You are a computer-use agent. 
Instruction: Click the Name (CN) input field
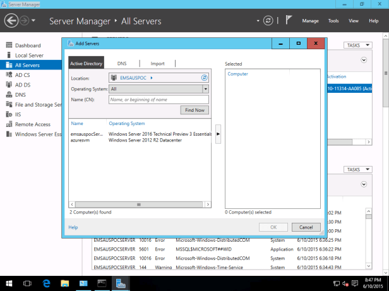[x=158, y=100]
